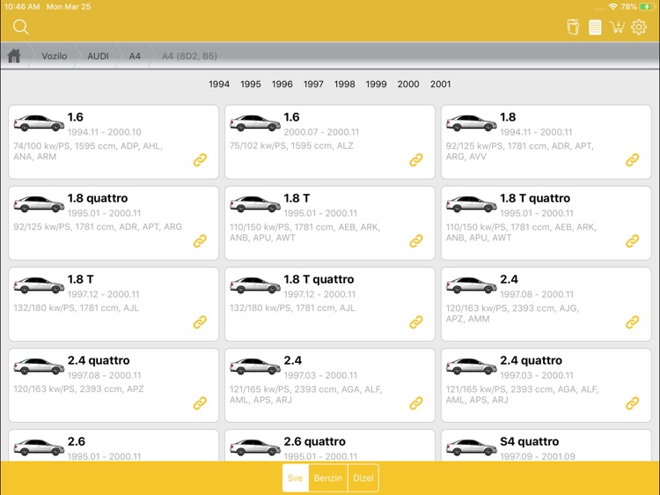Open the 1.8 quattro model title
This screenshot has height=495, width=660.
[x=98, y=198]
